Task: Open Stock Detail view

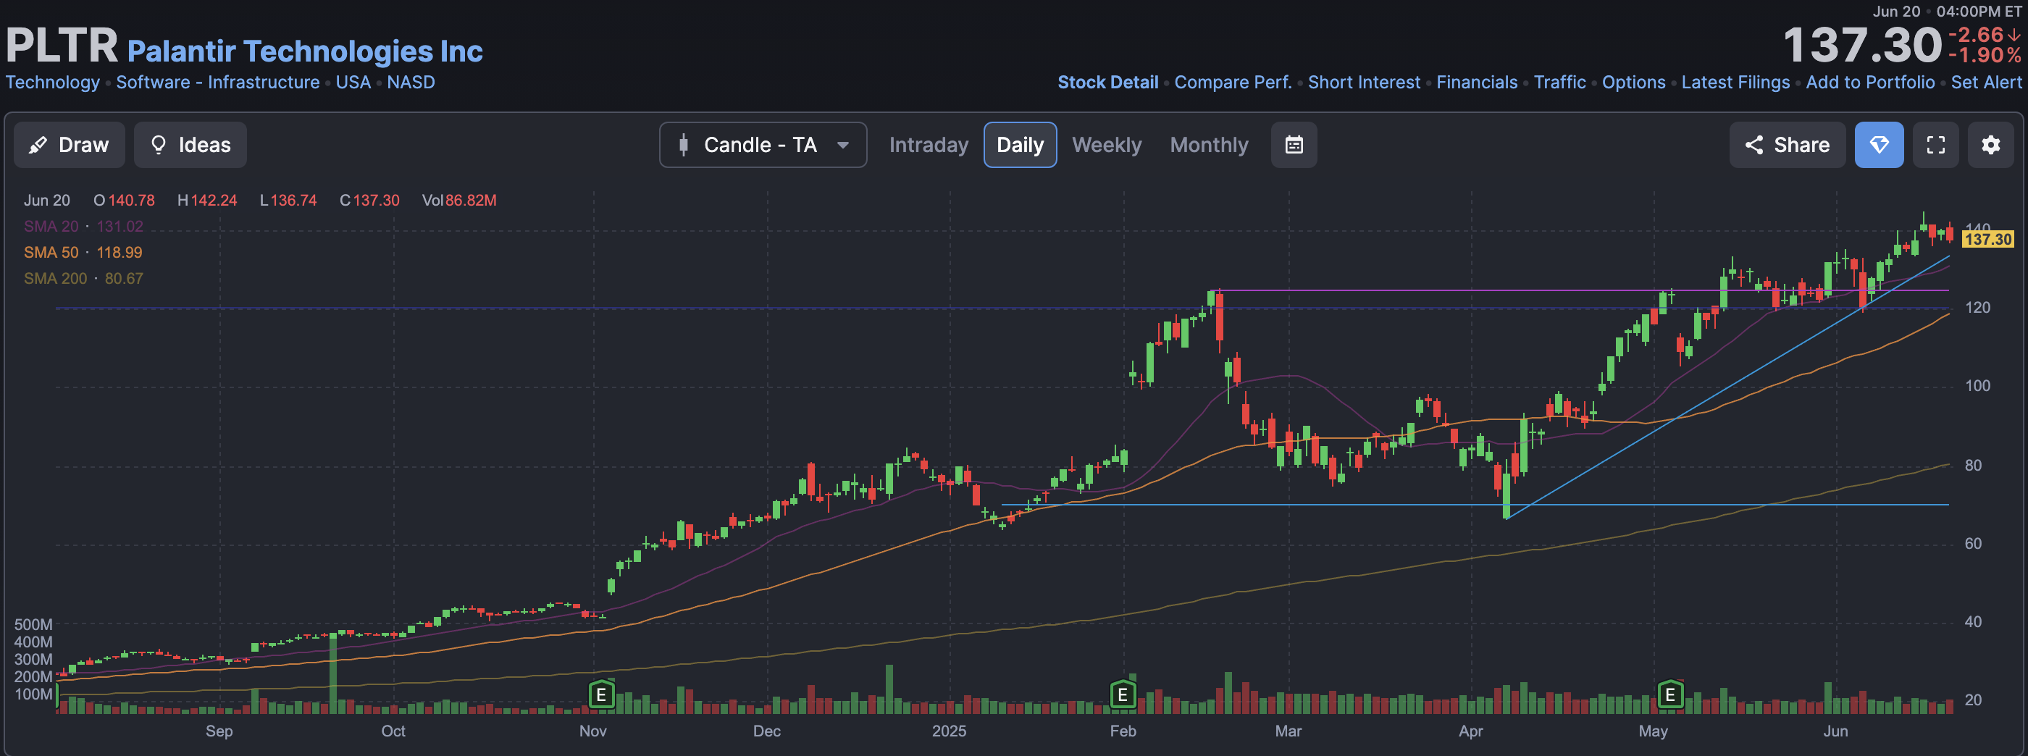Action: click(x=1107, y=83)
